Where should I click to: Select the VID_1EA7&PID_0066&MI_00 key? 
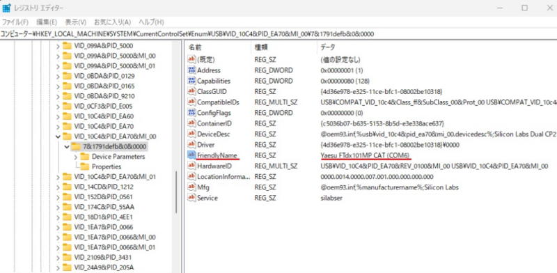114,237
